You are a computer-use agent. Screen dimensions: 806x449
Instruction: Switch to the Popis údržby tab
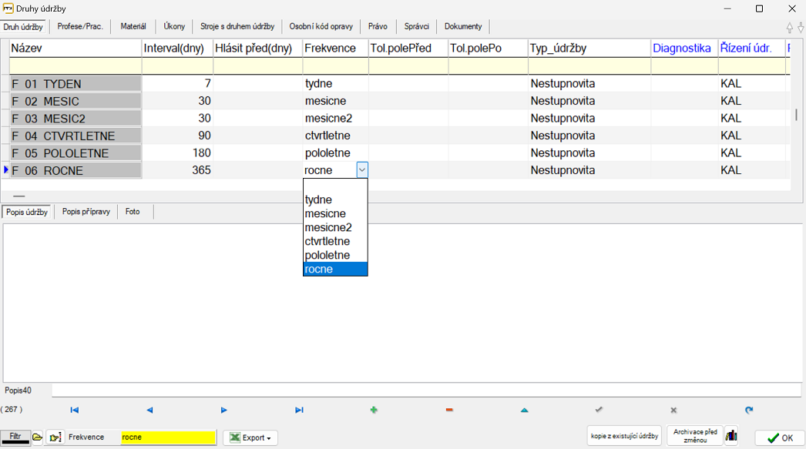click(27, 212)
